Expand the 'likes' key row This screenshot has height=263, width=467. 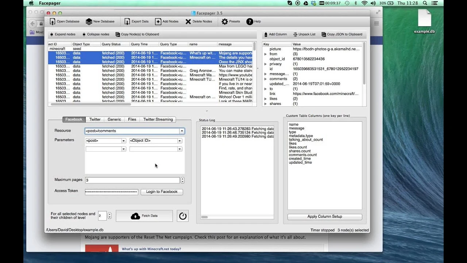coord(266,99)
